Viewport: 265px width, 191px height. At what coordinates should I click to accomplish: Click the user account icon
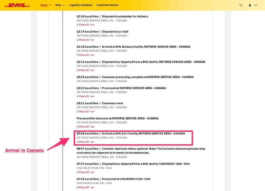tap(250, 5)
